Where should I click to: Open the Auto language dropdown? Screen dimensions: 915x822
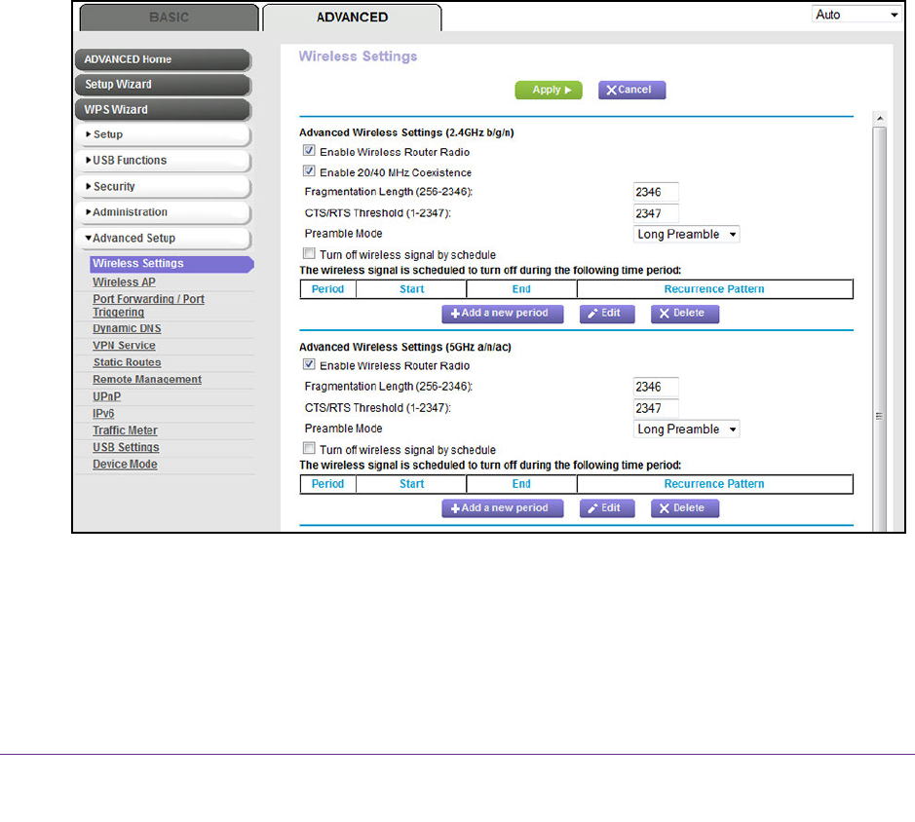tap(857, 15)
